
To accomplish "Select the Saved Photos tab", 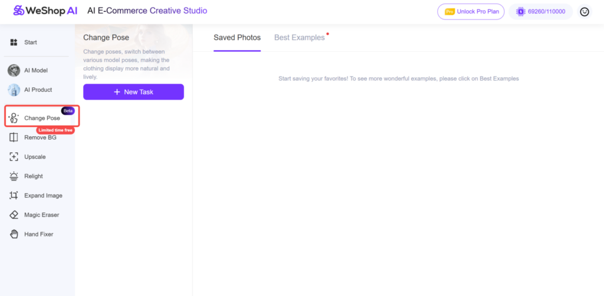I will 237,38.
